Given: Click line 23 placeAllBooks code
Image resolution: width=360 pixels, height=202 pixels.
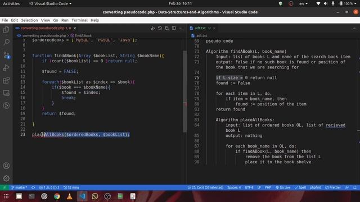Looking at the screenshot, I should (x=81, y=135).
